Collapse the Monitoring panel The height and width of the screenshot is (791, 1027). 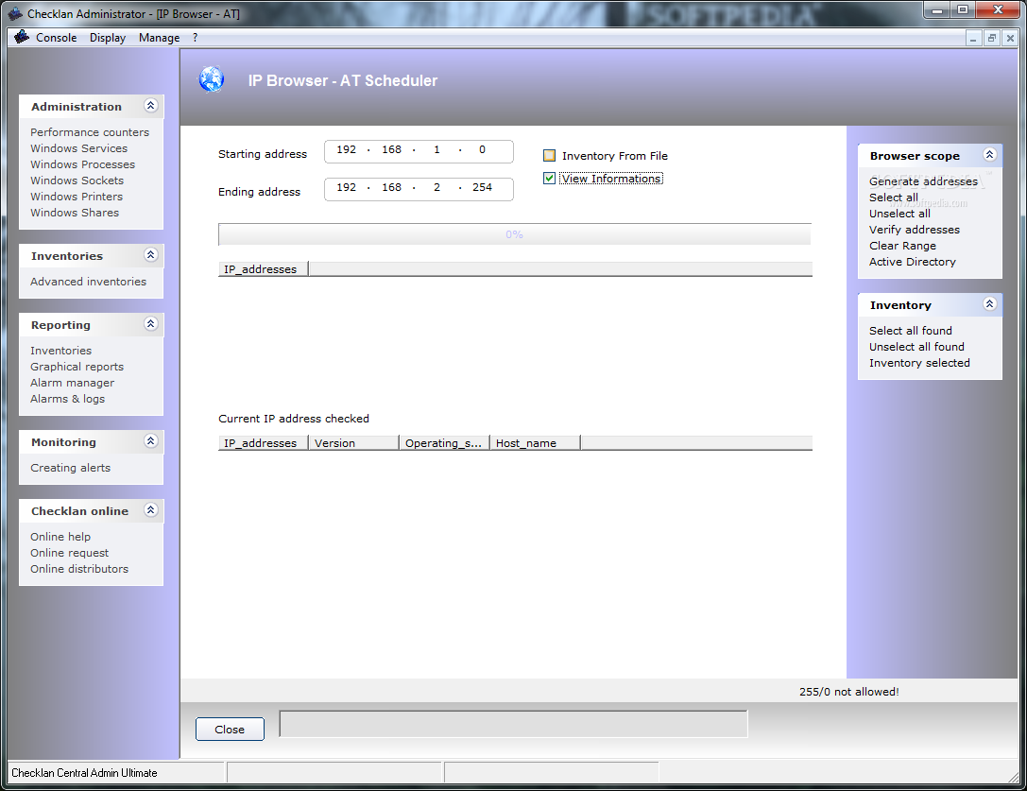click(x=150, y=441)
